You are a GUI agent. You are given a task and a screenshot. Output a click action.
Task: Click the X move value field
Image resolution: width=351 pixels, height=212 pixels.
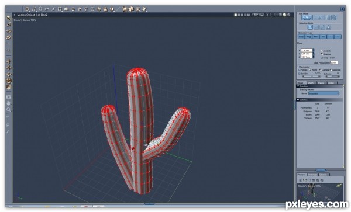point(307,50)
